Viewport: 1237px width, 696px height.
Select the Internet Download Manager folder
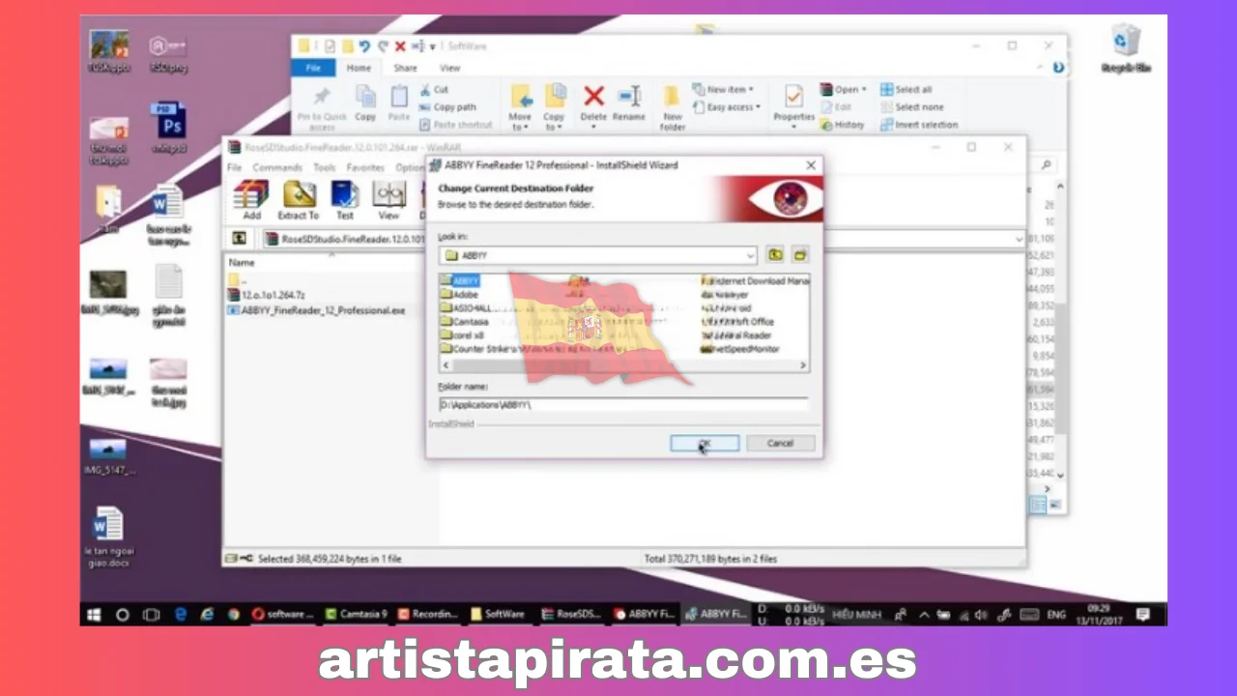pos(756,280)
